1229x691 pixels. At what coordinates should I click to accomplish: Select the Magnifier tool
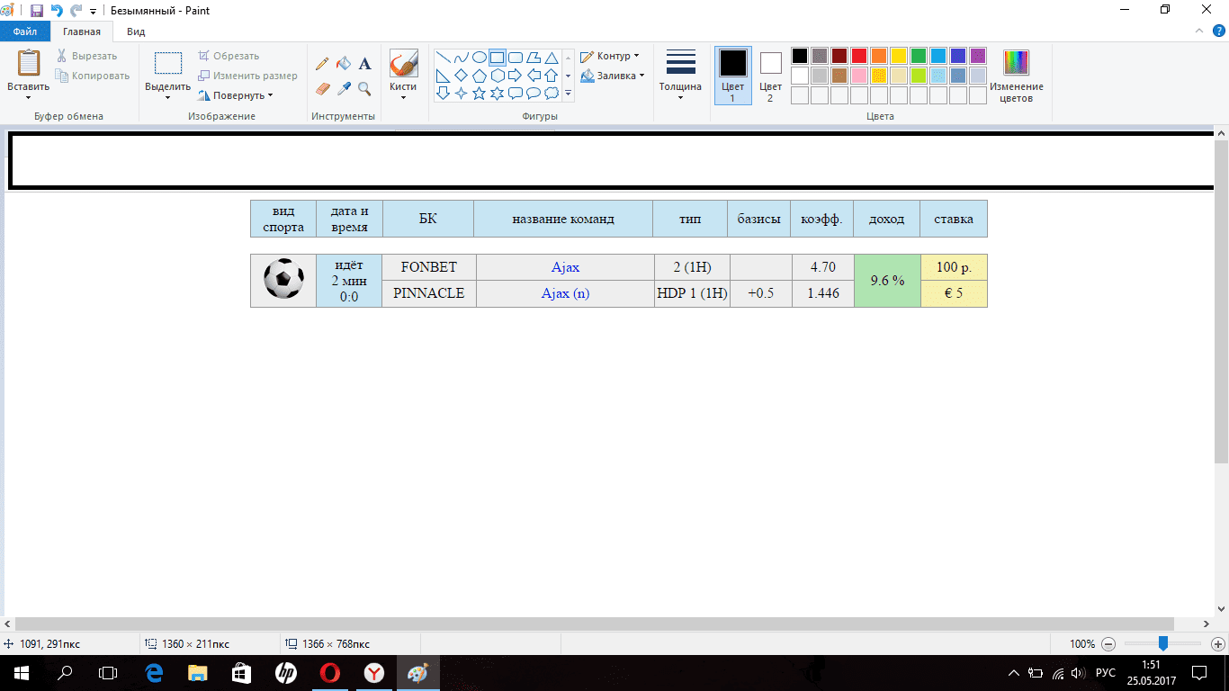[x=364, y=88]
